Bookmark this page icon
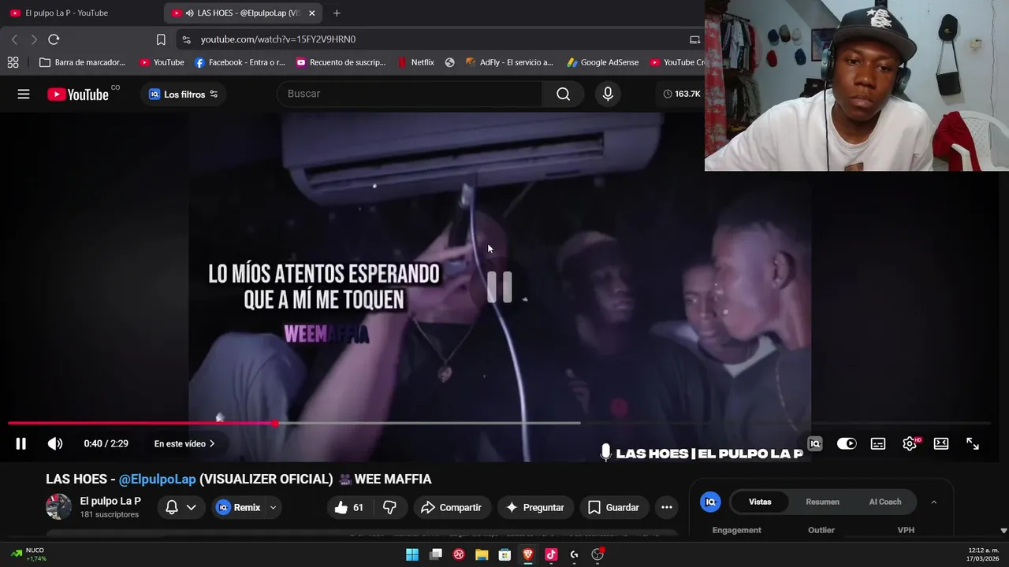 161,39
